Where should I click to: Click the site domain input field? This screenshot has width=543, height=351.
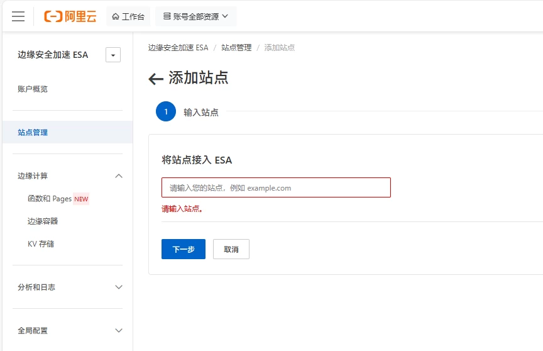pyautogui.click(x=276, y=187)
